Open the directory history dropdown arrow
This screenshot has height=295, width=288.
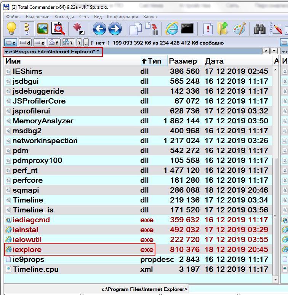274,51
